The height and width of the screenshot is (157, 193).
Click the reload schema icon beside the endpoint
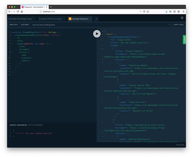click(169, 25)
